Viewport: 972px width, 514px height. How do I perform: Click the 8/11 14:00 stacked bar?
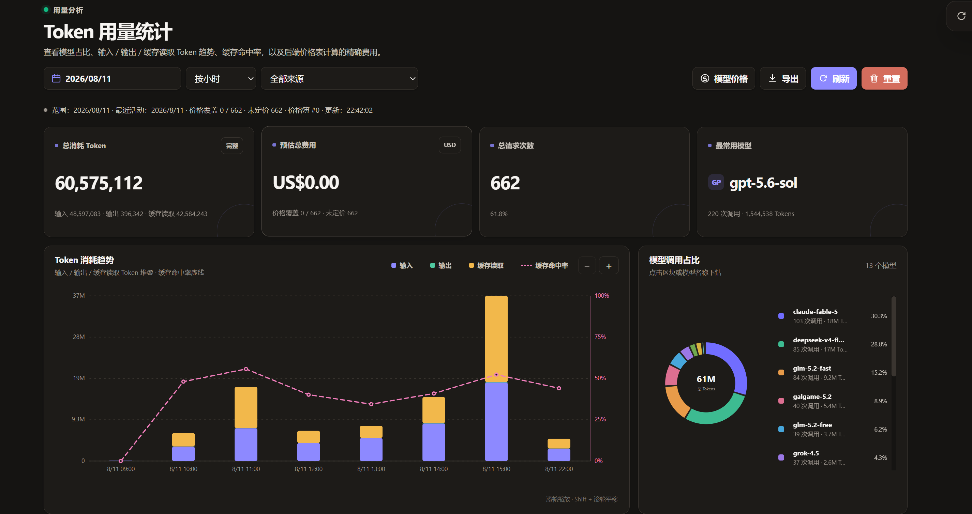(434, 429)
